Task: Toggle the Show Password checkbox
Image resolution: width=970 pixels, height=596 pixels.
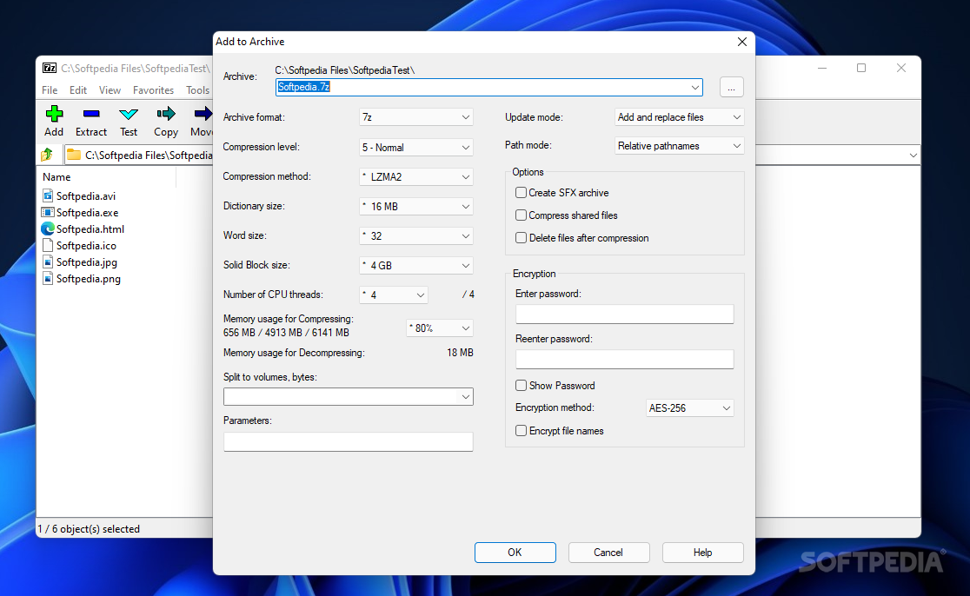Action: 521,386
